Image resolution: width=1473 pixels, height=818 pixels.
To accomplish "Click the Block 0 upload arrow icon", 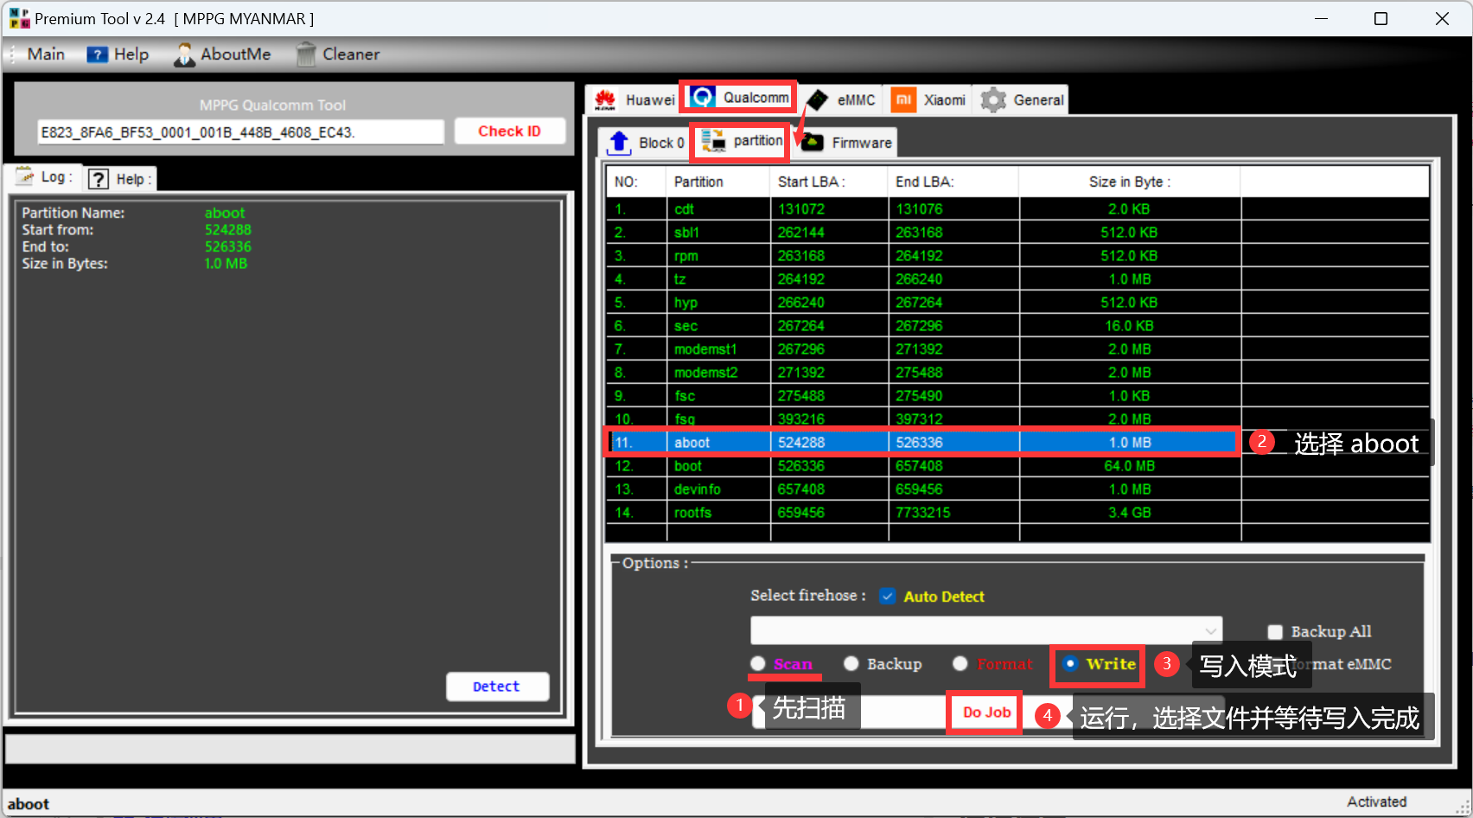I will tap(619, 143).
